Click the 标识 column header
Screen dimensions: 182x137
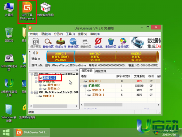tap(151, 76)
